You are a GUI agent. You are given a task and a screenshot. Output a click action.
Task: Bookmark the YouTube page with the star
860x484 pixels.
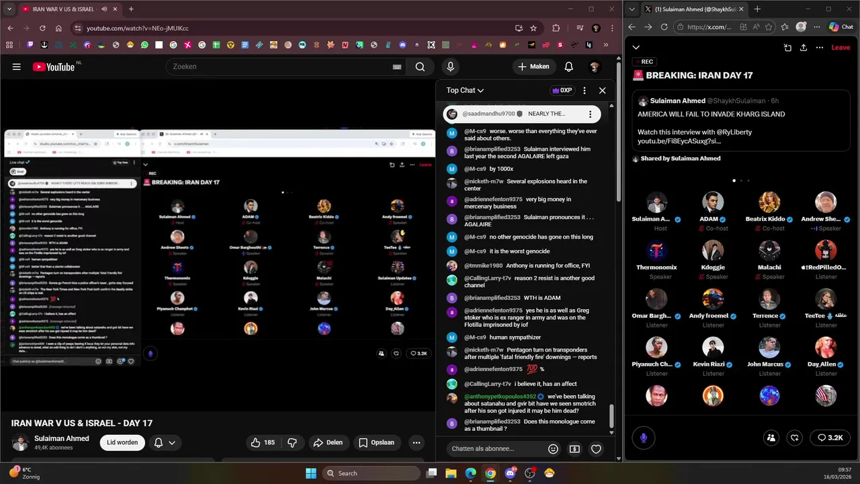pos(533,28)
